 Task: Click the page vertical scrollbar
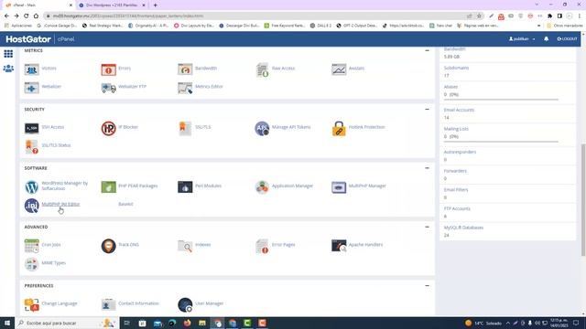click(583, 199)
